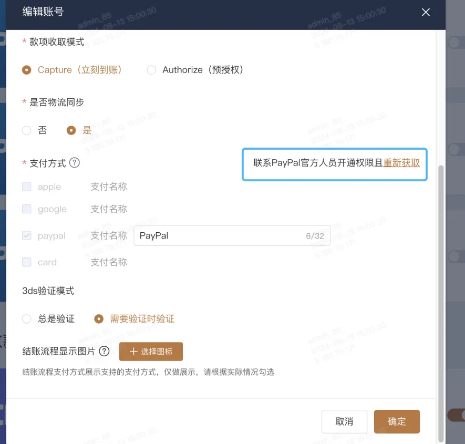
Task: Click the 3ds验证模式 heading
Action: click(48, 291)
